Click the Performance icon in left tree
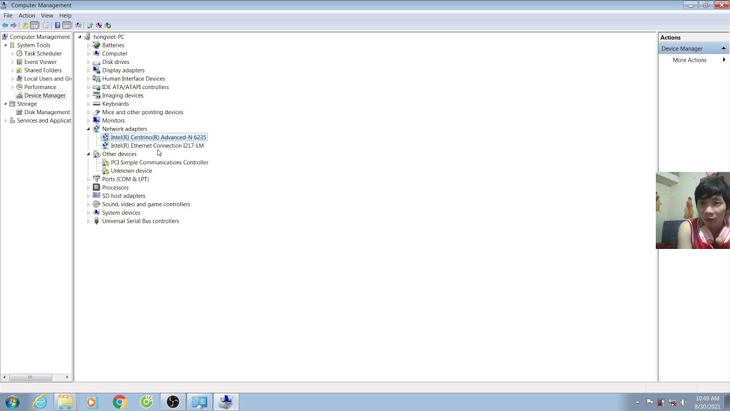 click(19, 87)
